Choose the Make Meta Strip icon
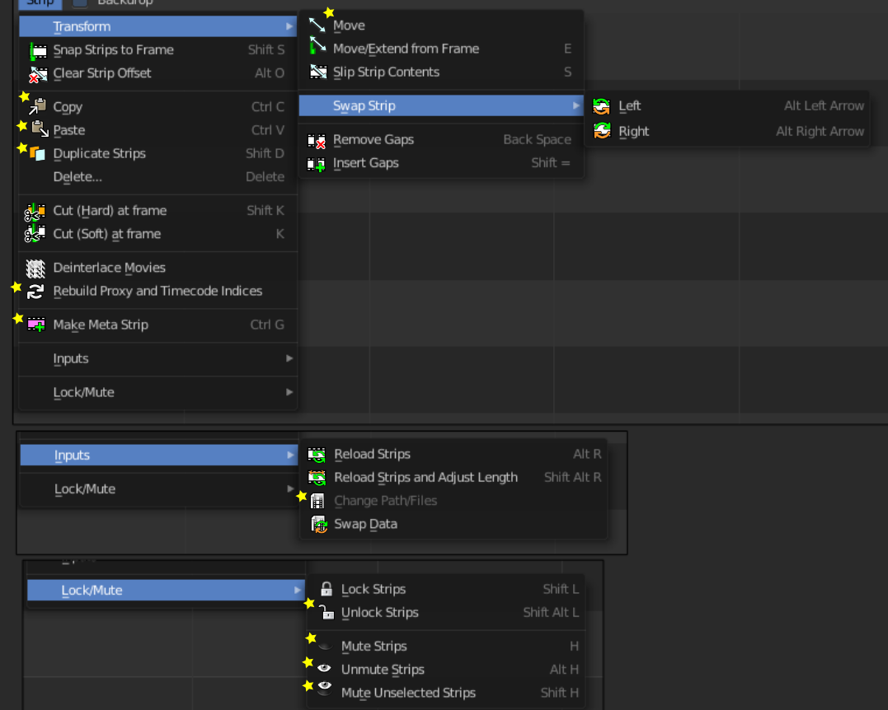Viewport: 888px width, 710px height. 36,325
